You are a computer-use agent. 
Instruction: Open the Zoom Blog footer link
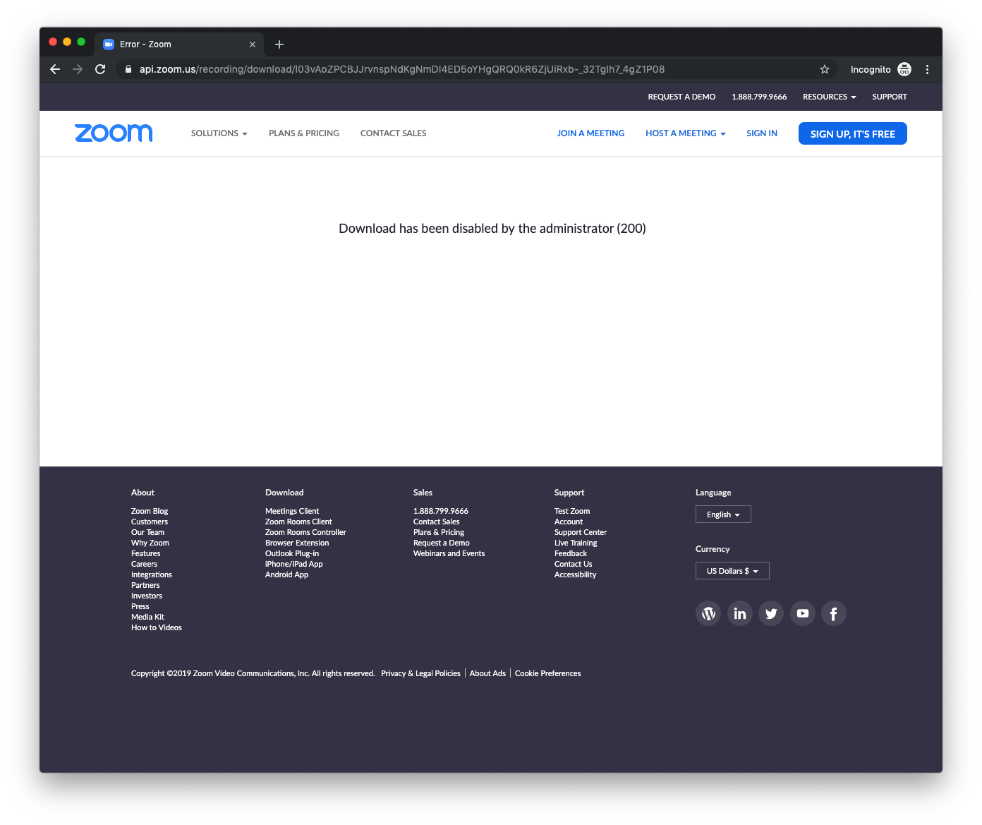tap(150, 511)
